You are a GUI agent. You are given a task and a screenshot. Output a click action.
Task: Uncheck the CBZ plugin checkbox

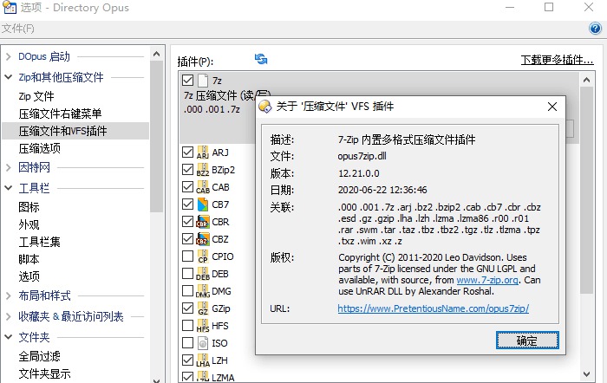[188, 238]
